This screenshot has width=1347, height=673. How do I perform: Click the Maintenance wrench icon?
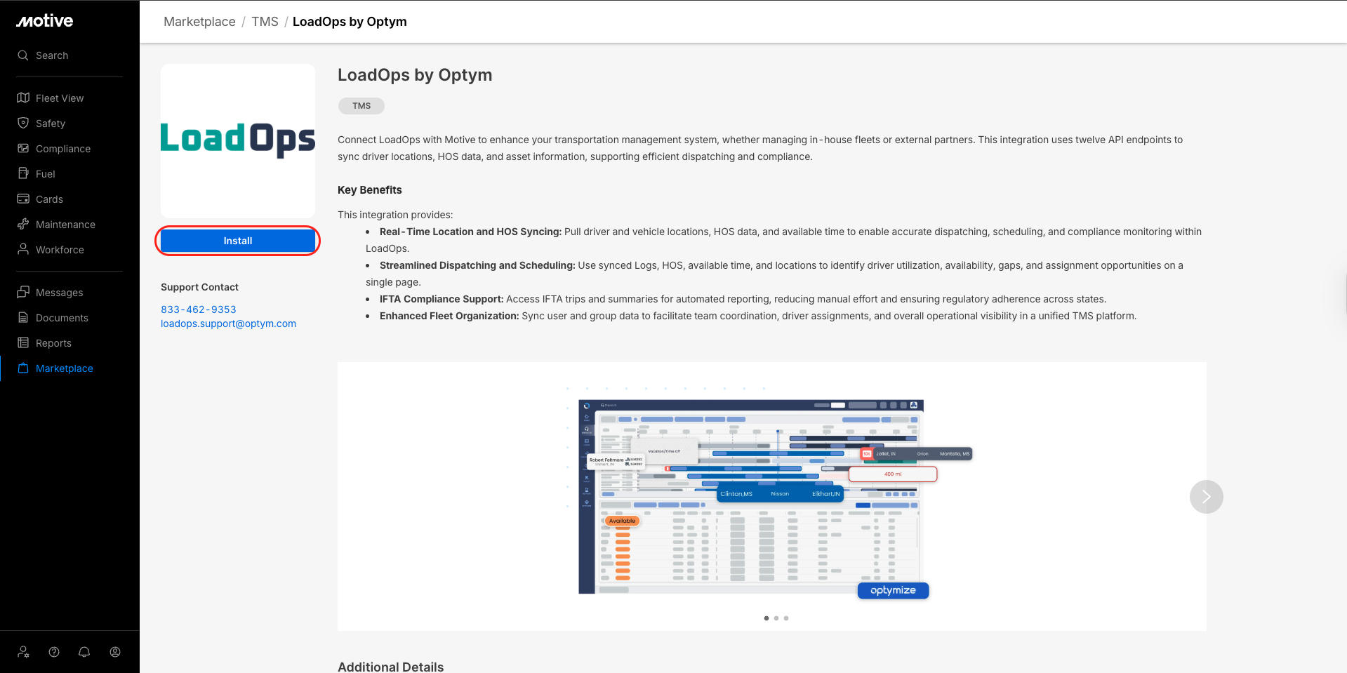click(x=23, y=225)
